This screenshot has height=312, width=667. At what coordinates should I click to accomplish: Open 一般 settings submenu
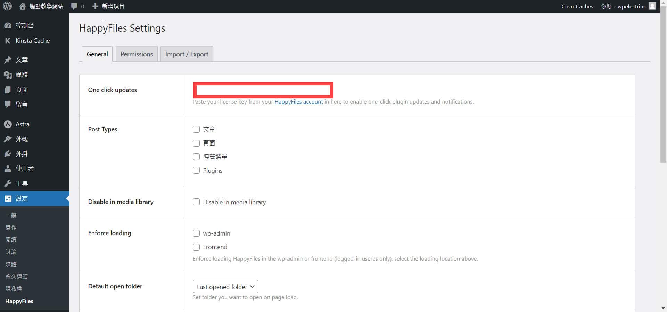coord(11,215)
